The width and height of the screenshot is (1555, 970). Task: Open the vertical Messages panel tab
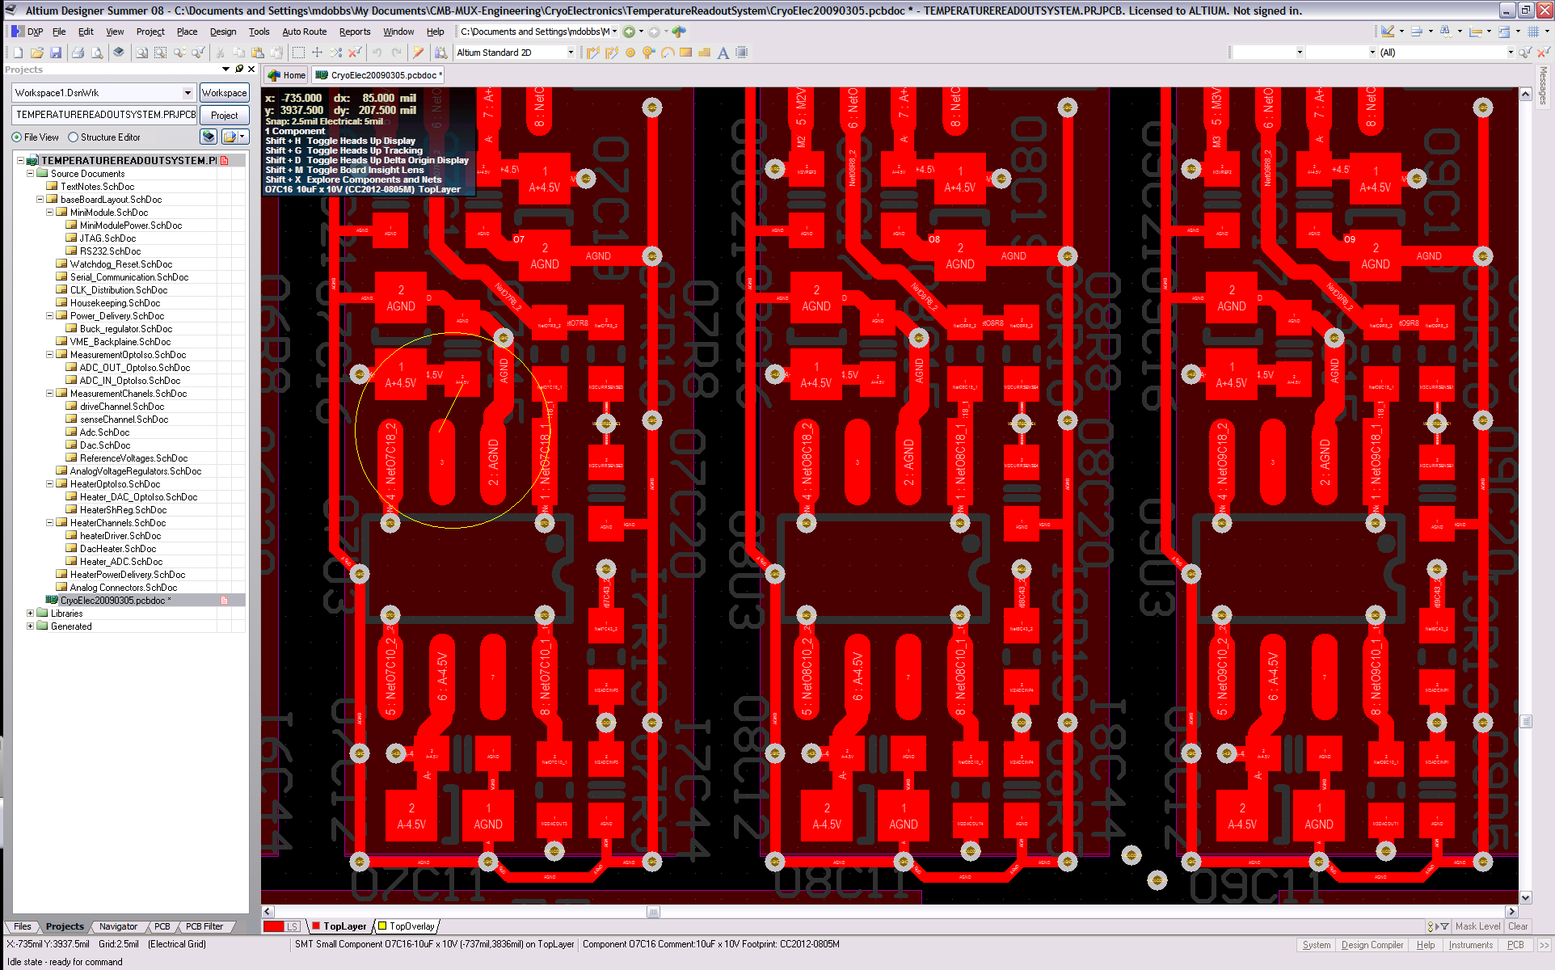coord(1543,85)
